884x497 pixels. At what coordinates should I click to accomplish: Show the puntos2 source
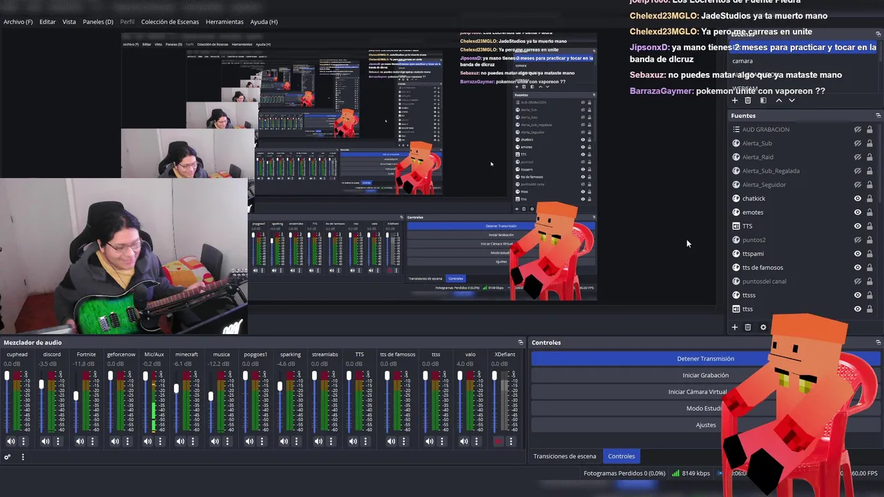pos(858,240)
